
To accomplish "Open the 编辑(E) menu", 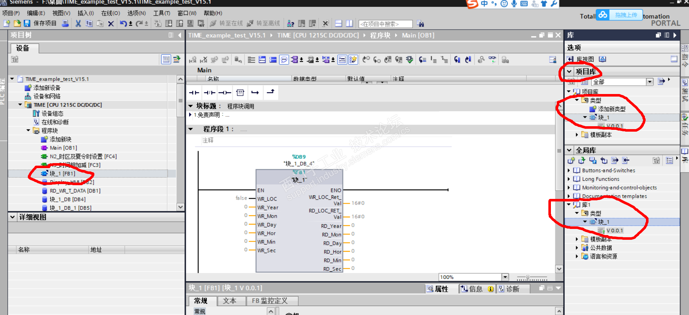I will pos(36,13).
